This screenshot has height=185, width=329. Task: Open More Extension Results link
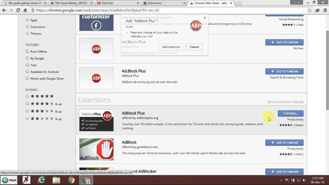coord(286,102)
